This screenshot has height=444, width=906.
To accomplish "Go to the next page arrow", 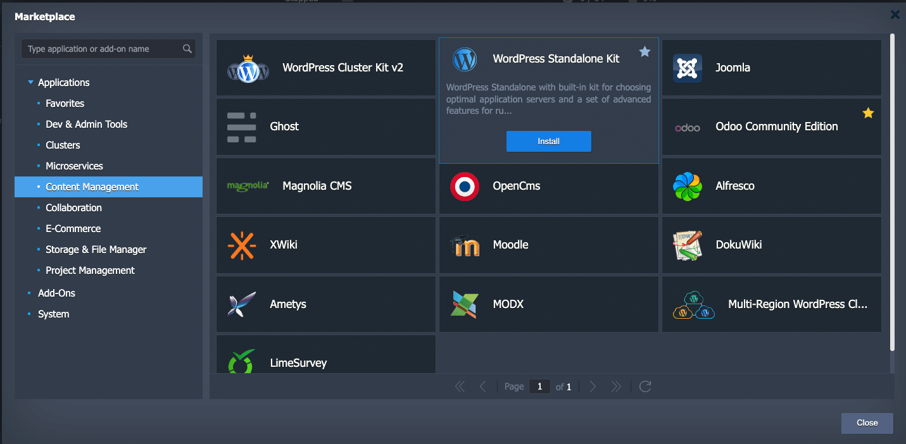I will (x=593, y=386).
